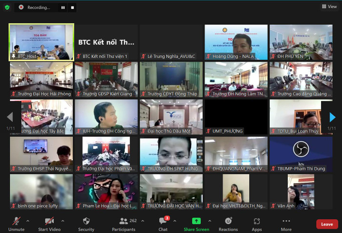Open the Apps panel

pyautogui.click(x=256, y=221)
